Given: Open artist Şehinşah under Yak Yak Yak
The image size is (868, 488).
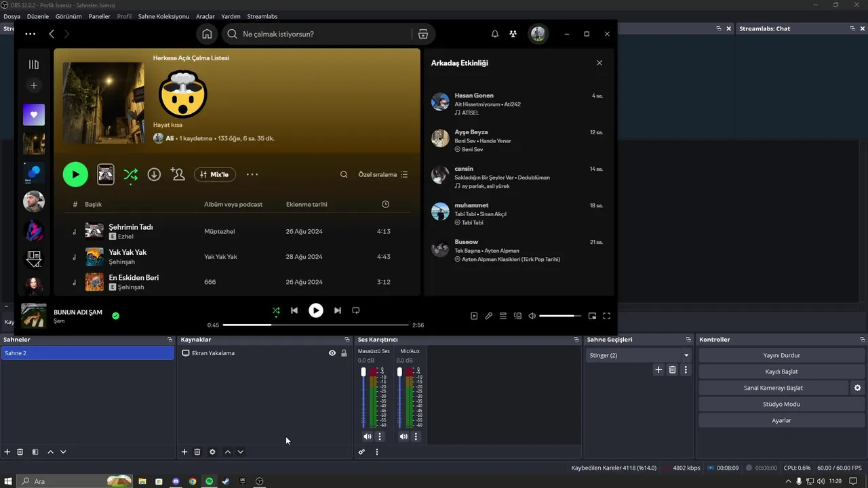Looking at the screenshot, I should 122,262.
